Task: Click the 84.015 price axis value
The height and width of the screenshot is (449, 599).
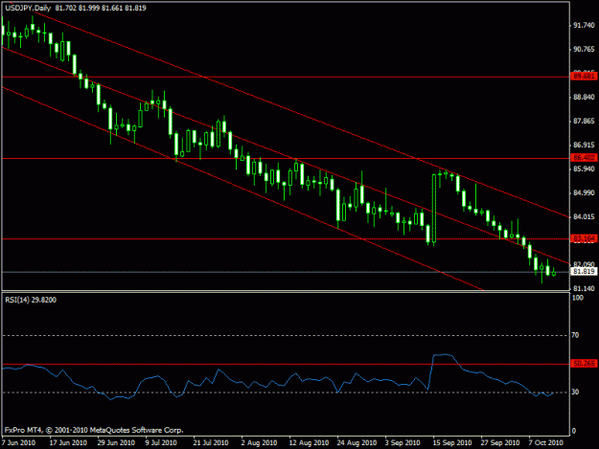Action: (x=584, y=217)
